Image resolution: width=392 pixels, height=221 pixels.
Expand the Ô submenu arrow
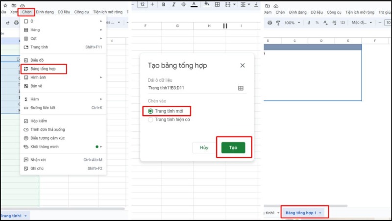(101, 21)
